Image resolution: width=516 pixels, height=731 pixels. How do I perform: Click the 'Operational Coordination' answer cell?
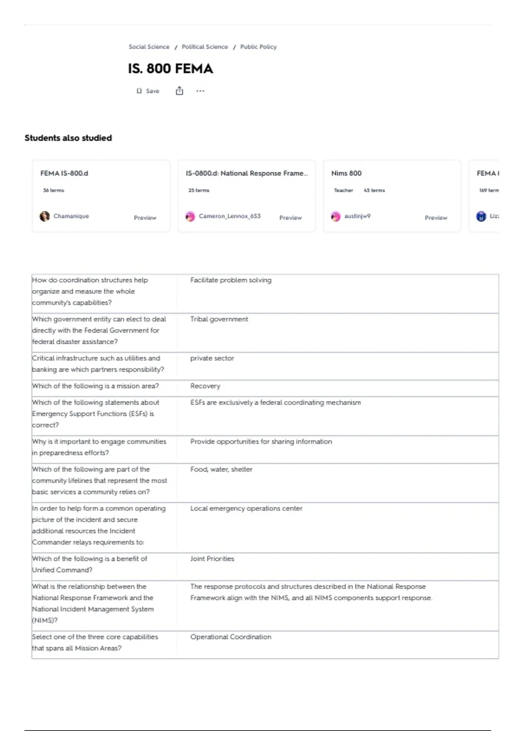(338, 645)
